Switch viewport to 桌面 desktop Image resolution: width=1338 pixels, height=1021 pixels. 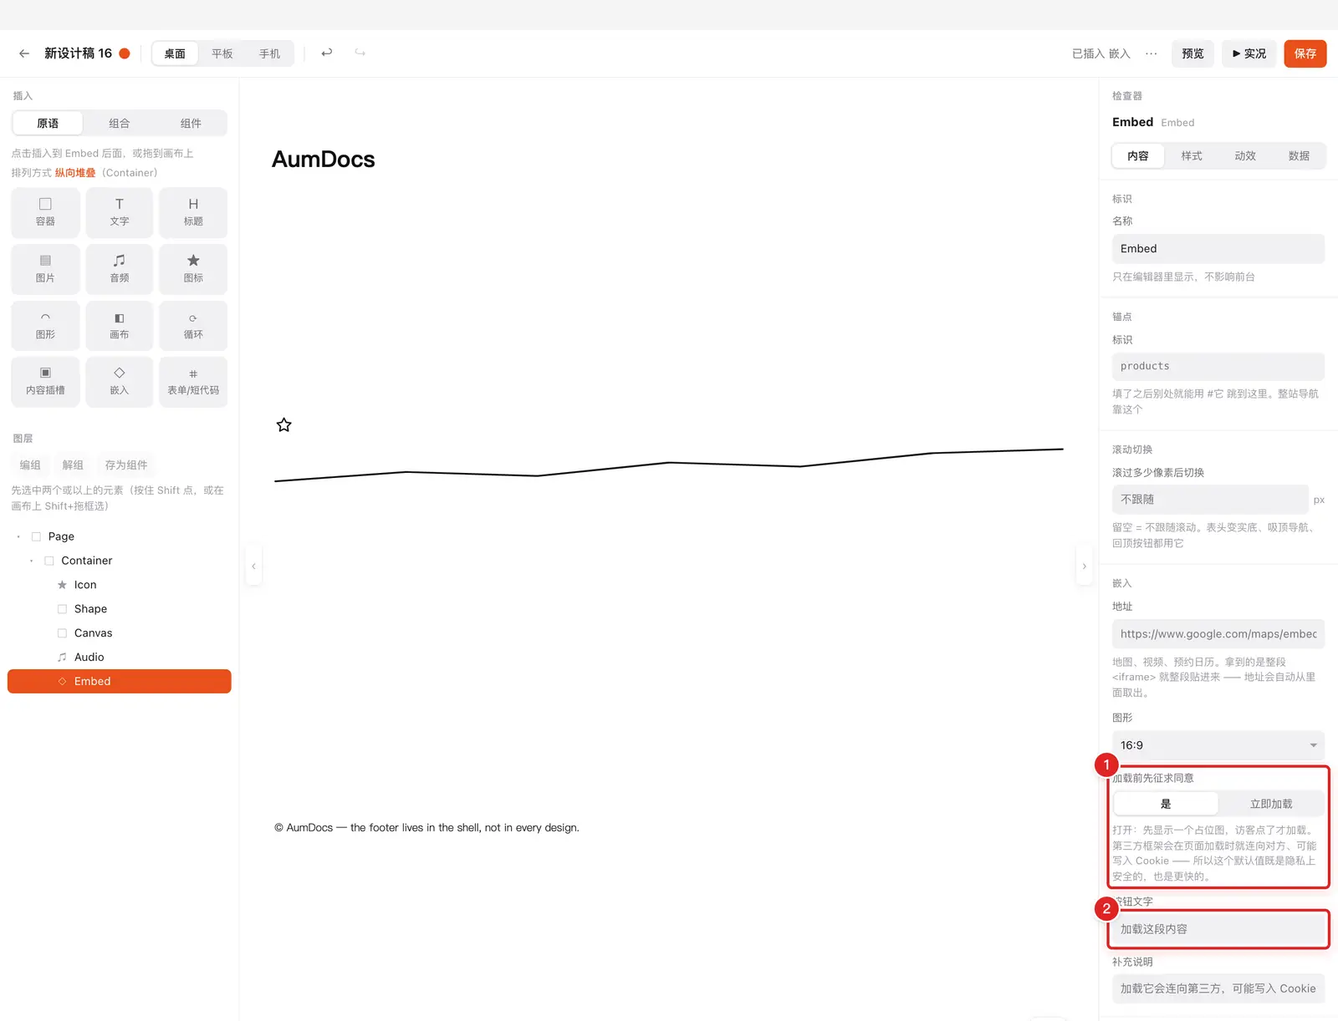[175, 53]
